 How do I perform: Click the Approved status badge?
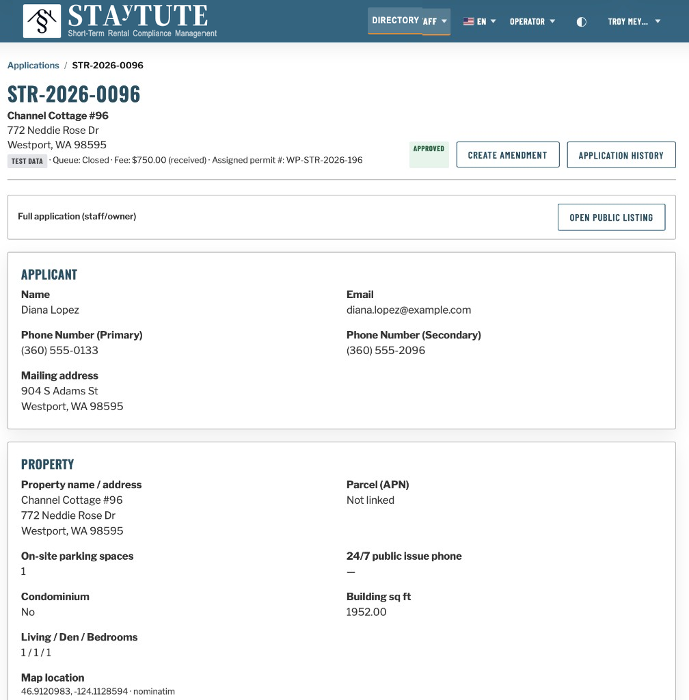coord(429,154)
